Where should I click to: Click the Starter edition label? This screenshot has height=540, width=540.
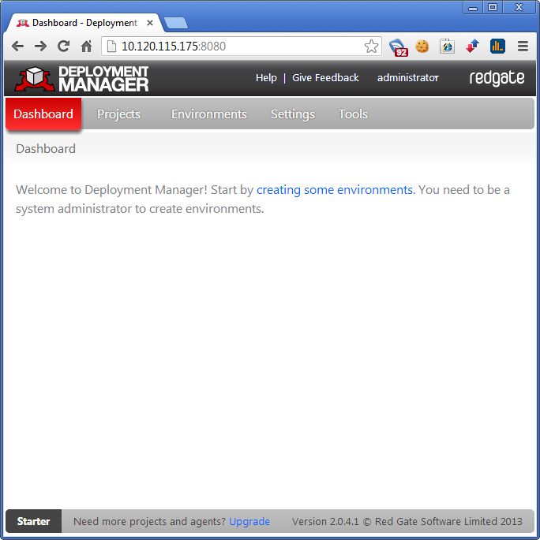[x=33, y=521]
